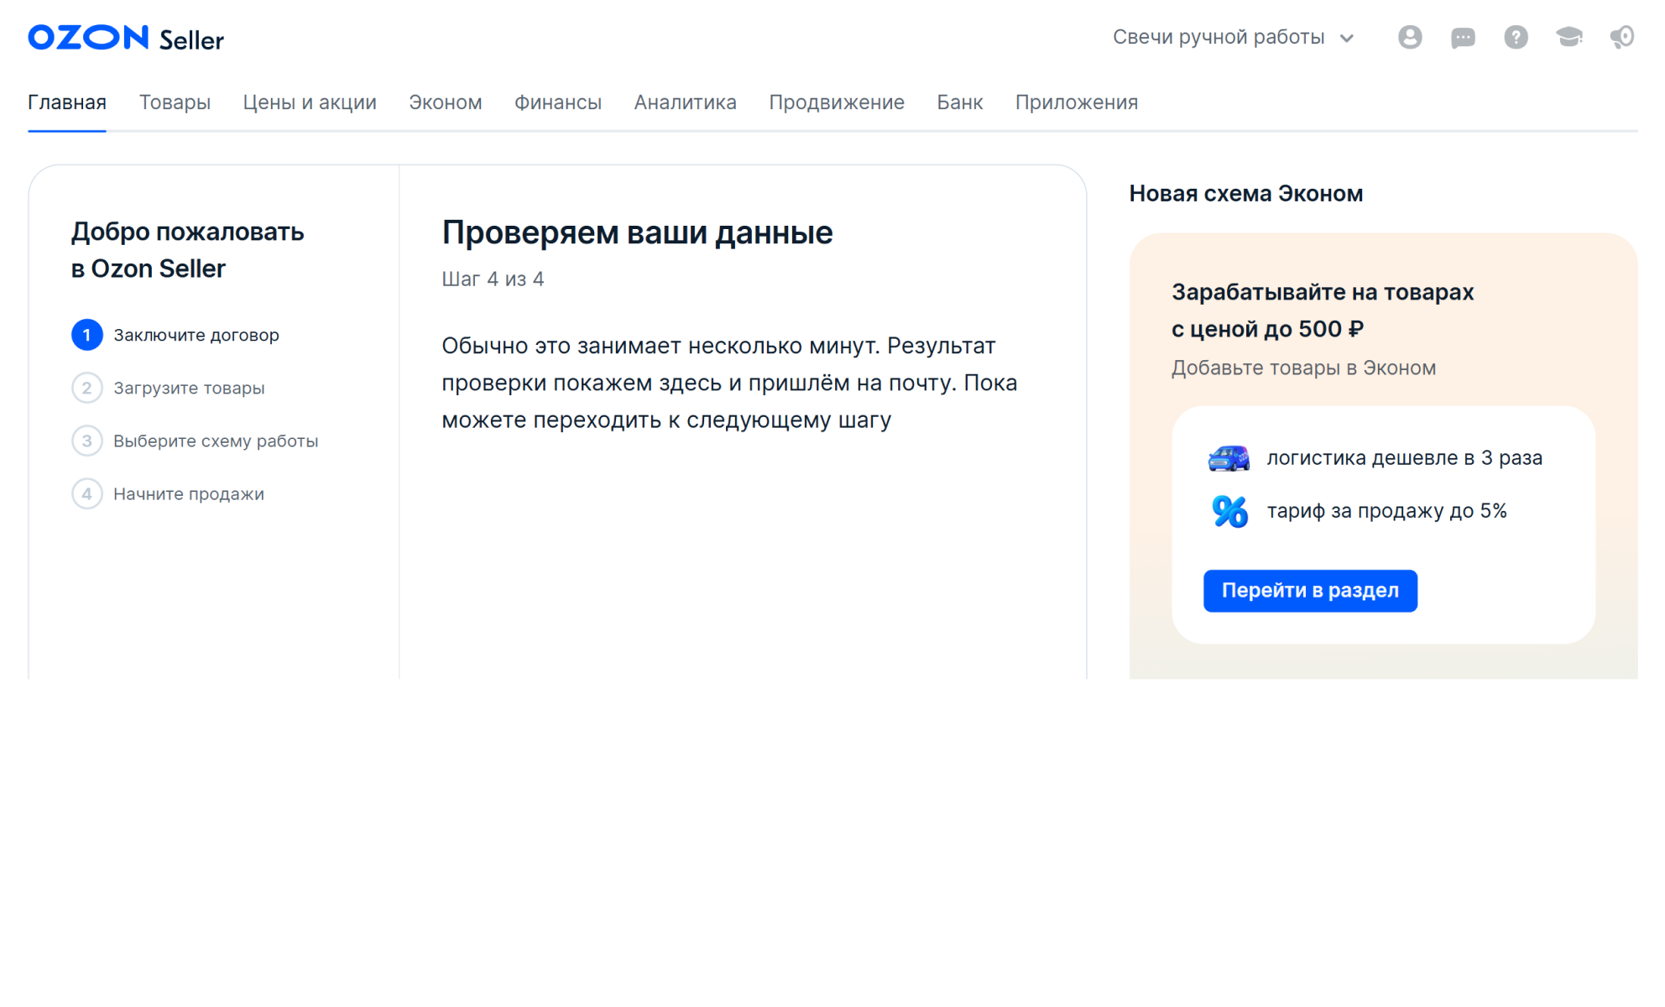
Task: Select step «Заключите договор»
Action: 196,334
